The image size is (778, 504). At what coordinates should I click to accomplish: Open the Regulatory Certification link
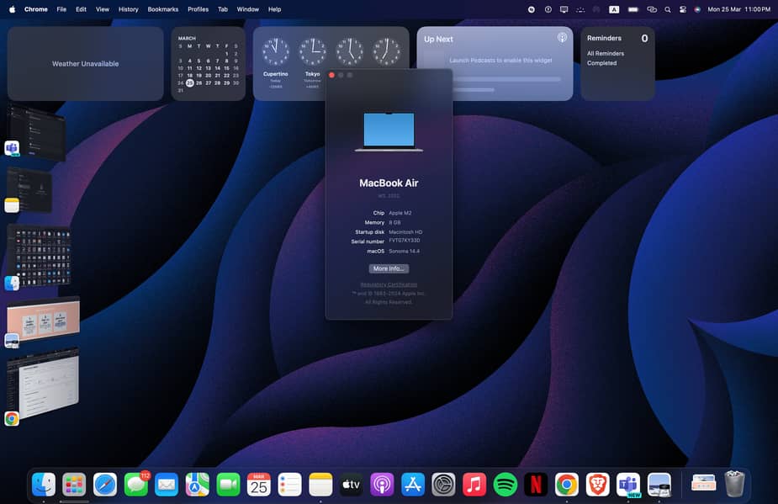389,284
